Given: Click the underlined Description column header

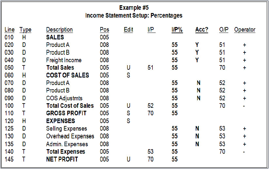Looking at the screenshot, I should 59,30.
